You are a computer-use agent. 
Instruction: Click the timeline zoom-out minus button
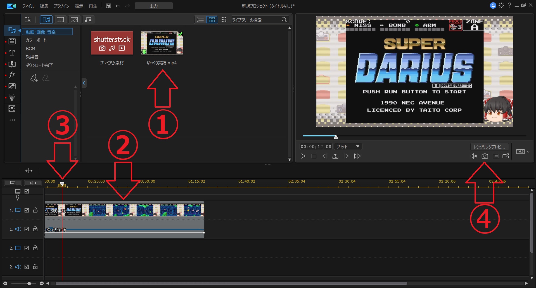point(5,284)
